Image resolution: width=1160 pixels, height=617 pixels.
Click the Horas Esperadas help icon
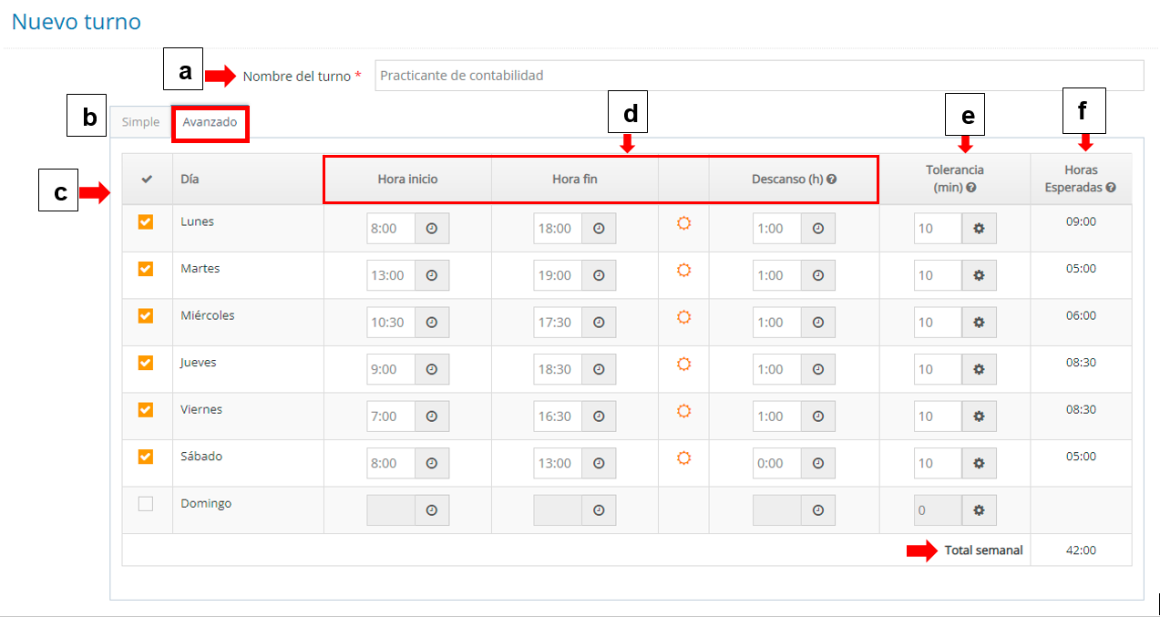pyautogui.click(x=1110, y=187)
